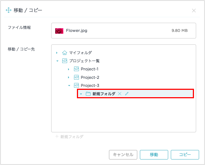Viewport: 205px width, 165px height.
Task: Click the Project-2 icon
Action: pos(76,77)
